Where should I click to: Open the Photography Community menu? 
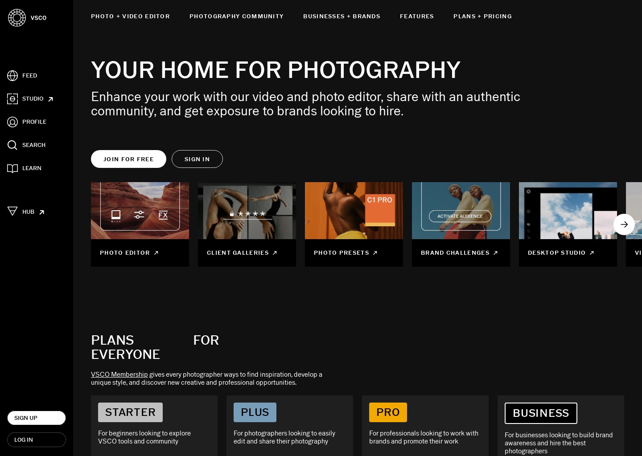(x=236, y=16)
